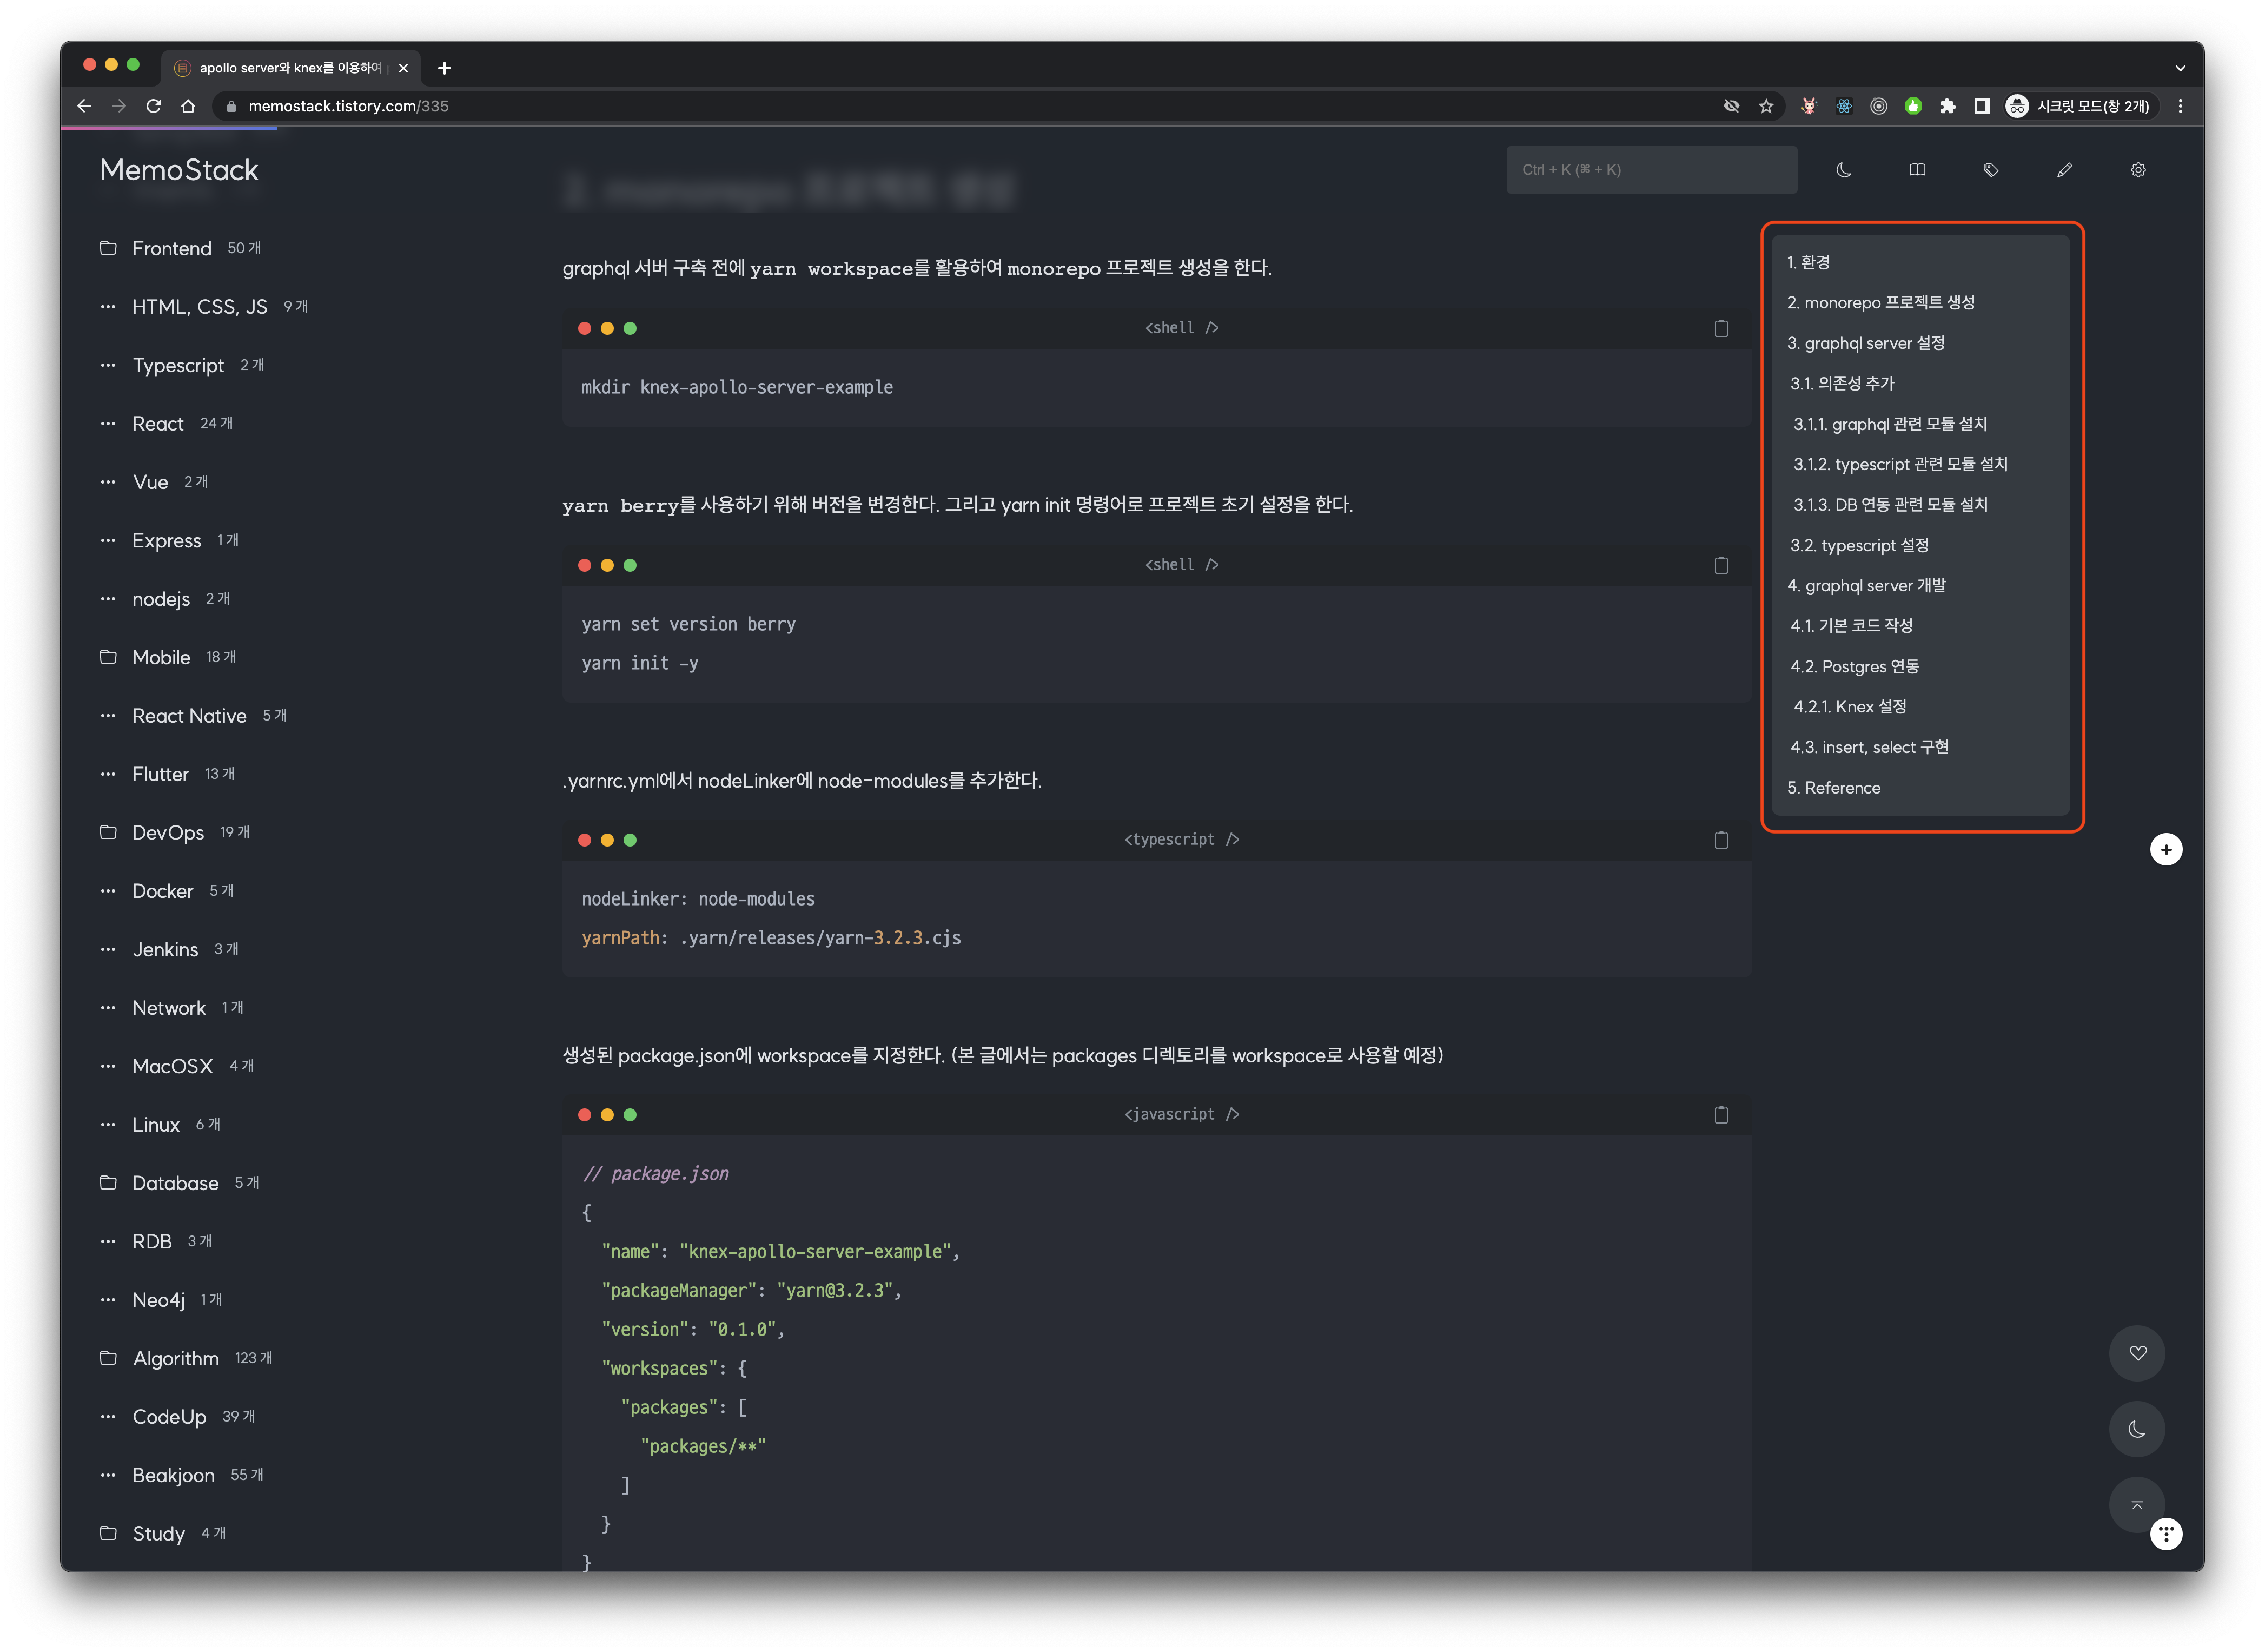The image size is (2265, 1652).
Task: Expand the white plus floating button
Action: pyautogui.click(x=2165, y=849)
